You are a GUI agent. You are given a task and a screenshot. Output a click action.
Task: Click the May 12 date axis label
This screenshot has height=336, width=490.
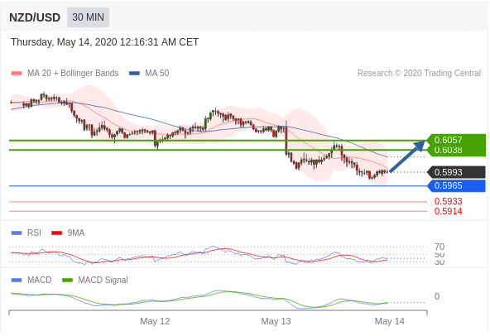click(x=155, y=321)
